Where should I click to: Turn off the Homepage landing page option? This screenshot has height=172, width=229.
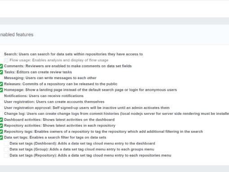(1, 90)
